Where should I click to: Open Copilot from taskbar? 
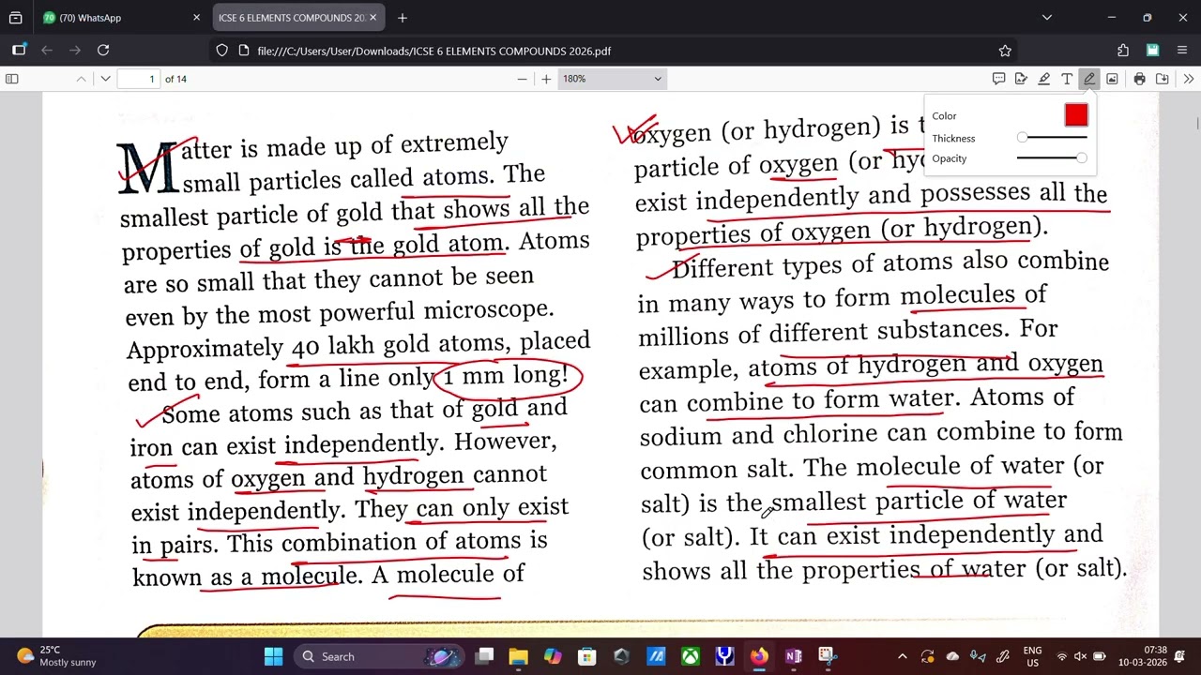[553, 656]
